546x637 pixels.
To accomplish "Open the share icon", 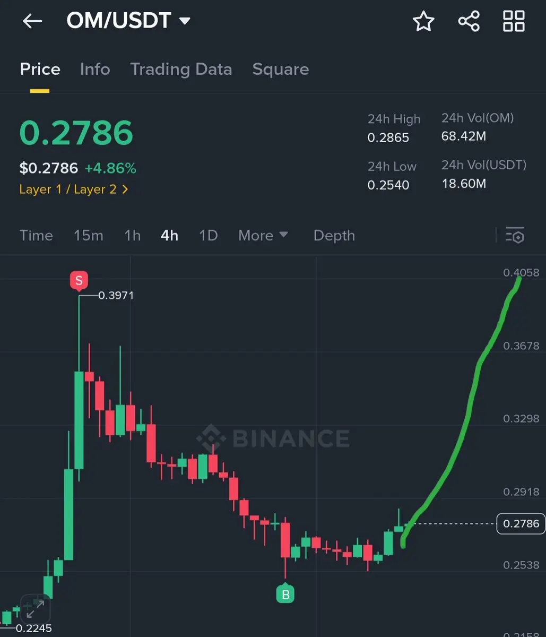I will click(x=469, y=21).
